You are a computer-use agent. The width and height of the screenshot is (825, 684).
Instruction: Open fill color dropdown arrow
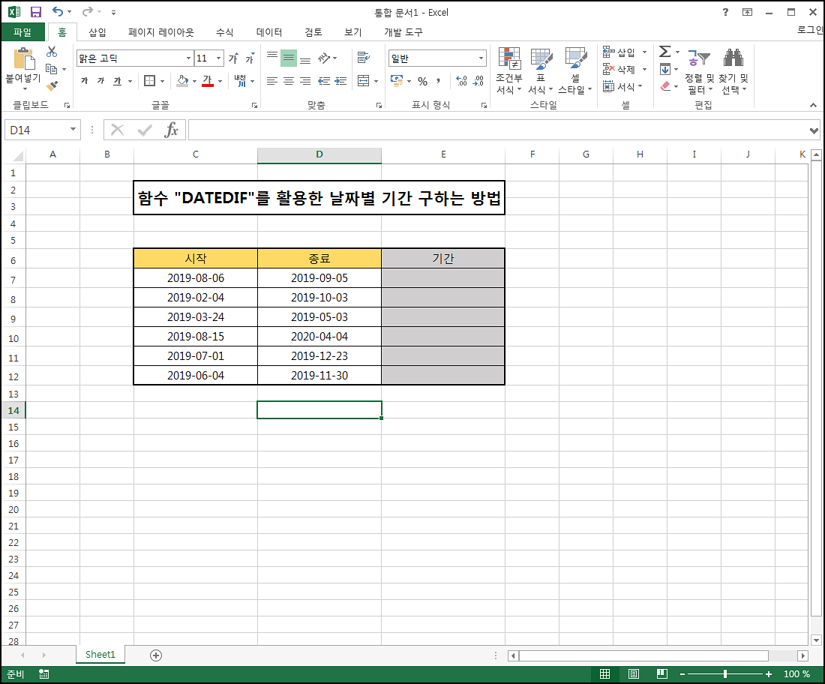(195, 81)
